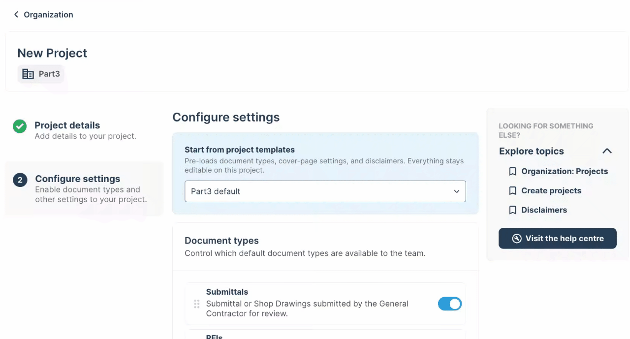Open the Part3 default template dropdown

pos(325,191)
